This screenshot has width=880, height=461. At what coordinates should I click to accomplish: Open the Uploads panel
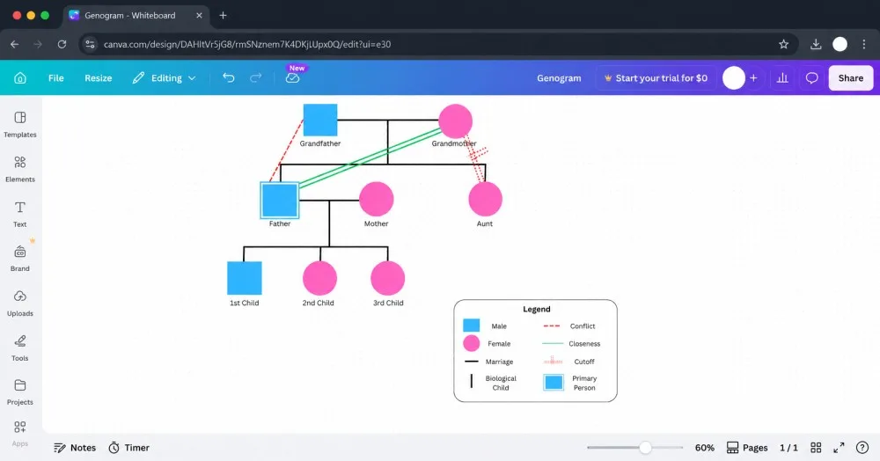pyautogui.click(x=20, y=303)
